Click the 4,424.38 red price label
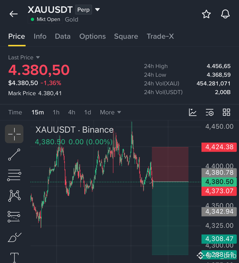Image resolution: width=239 pixels, height=263 pixels. (x=219, y=147)
